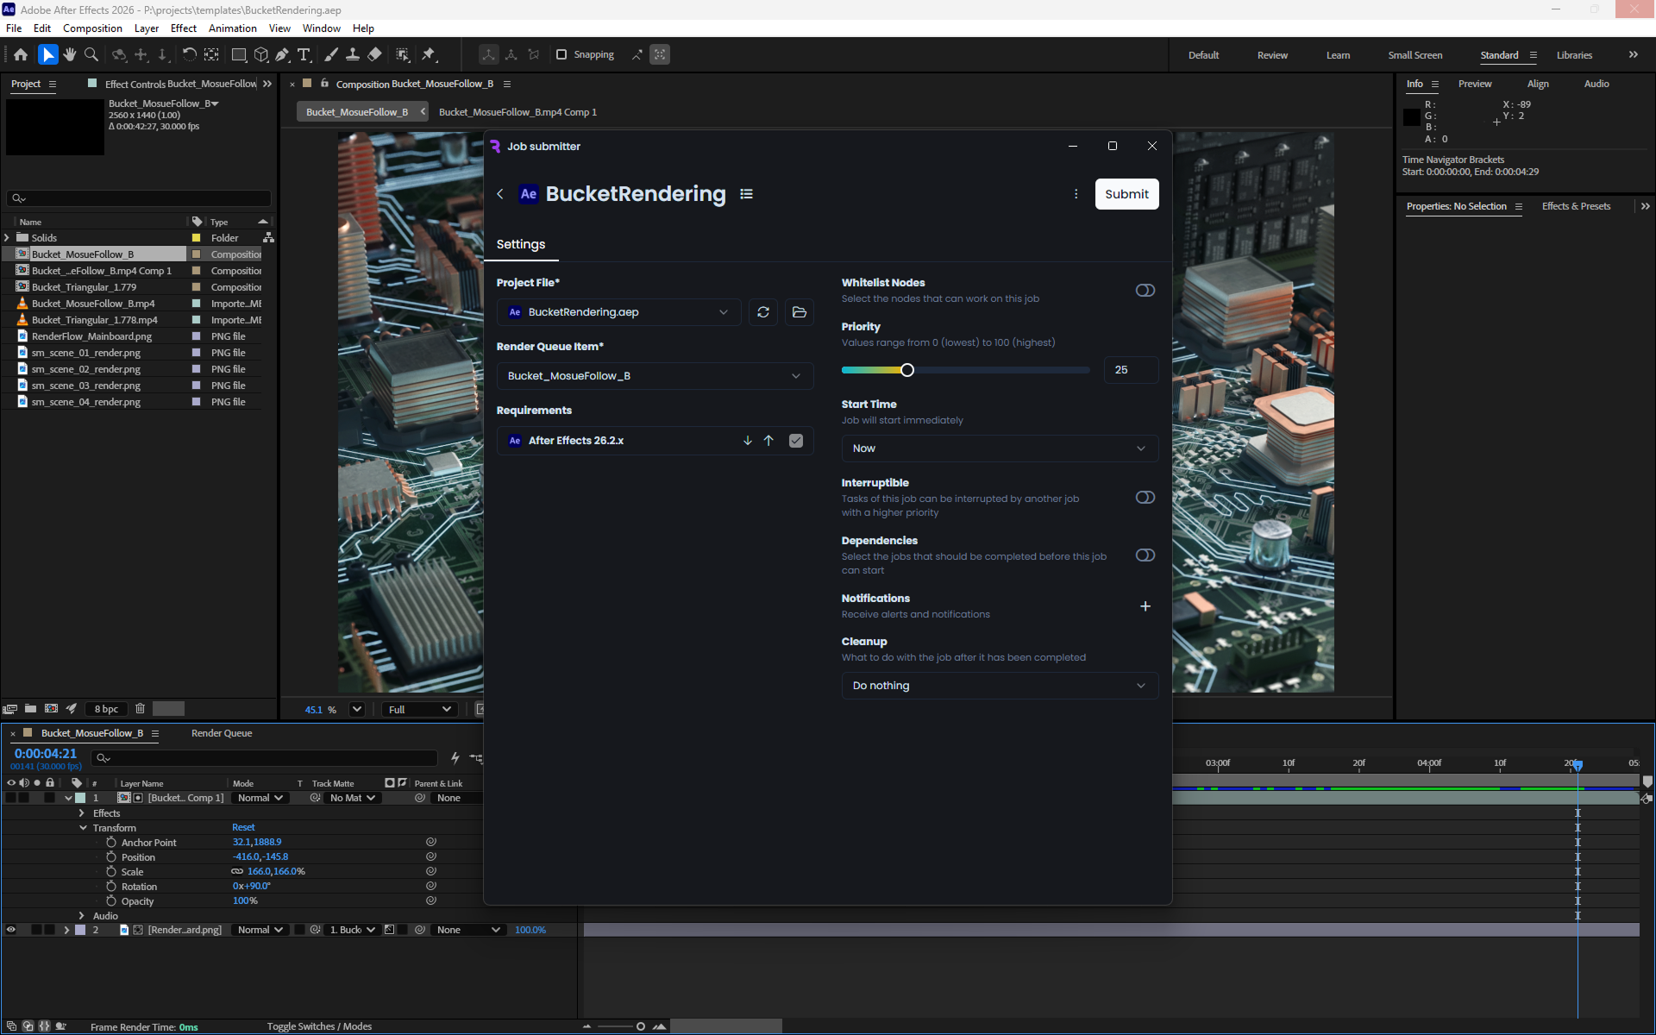Click the trash icon in Project panel
This screenshot has height=1035, width=1656.
pyautogui.click(x=140, y=709)
